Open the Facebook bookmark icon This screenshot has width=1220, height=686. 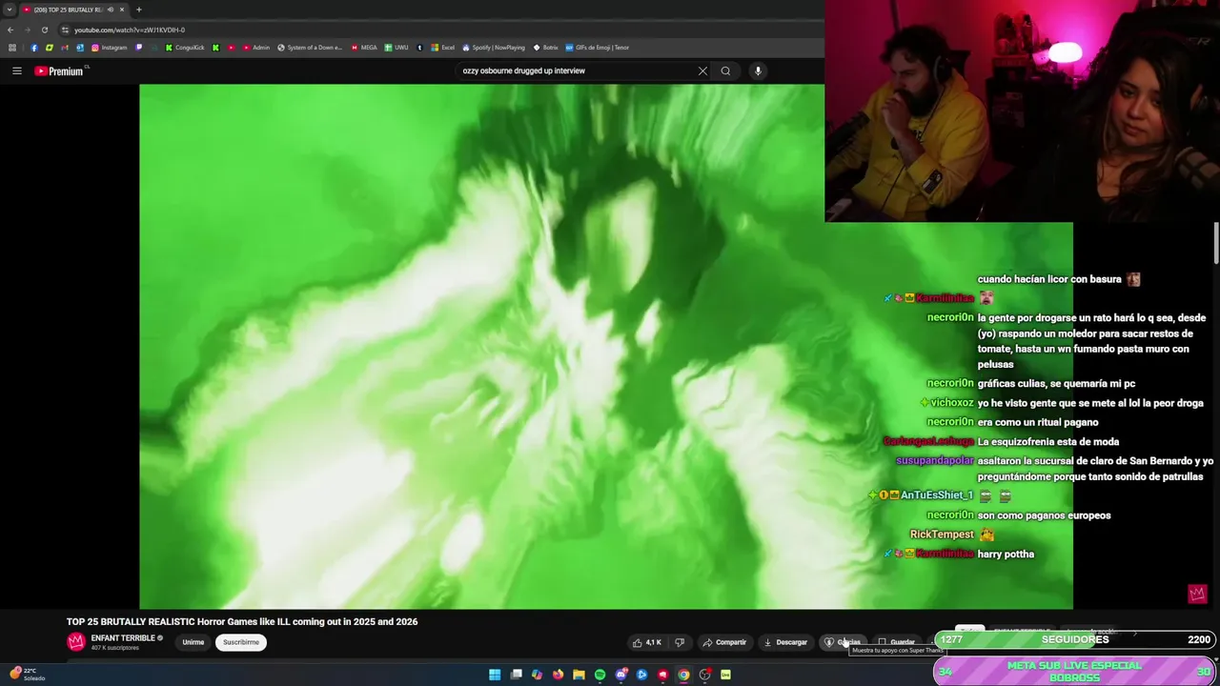[34, 47]
